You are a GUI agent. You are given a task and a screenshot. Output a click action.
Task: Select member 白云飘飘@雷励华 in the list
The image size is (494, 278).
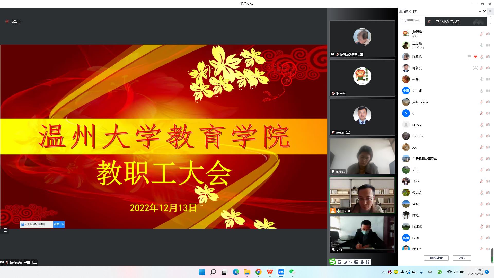pos(425,159)
